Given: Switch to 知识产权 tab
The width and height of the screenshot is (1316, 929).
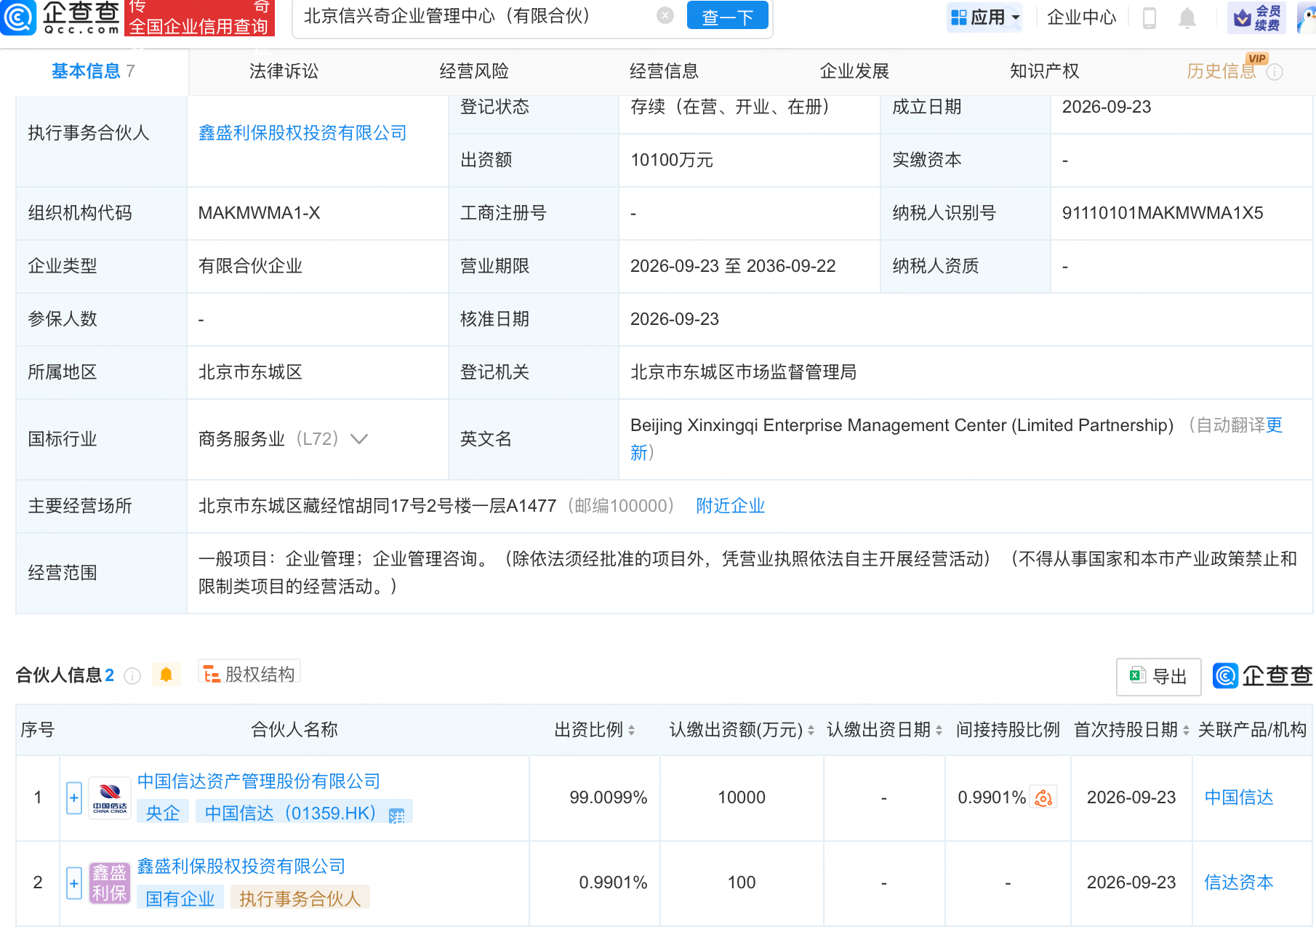Looking at the screenshot, I should coord(1044,71).
